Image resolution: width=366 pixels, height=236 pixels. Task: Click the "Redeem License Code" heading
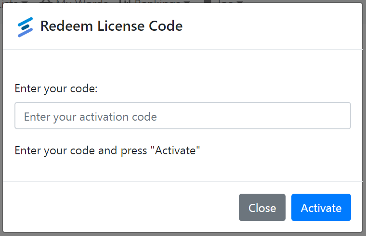[111, 26]
